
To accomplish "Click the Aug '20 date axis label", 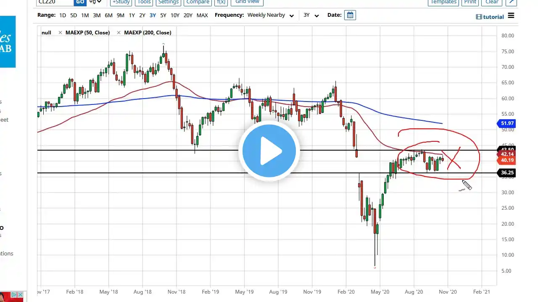I will pos(414,292).
